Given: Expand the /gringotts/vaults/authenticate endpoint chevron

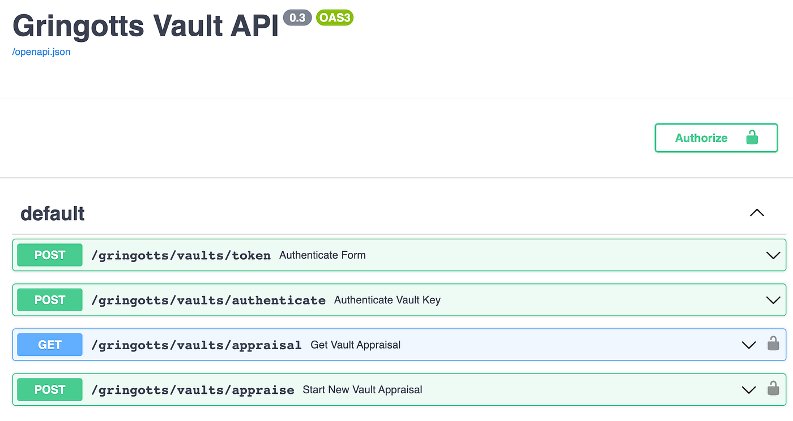Looking at the screenshot, I should tap(773, 300).
